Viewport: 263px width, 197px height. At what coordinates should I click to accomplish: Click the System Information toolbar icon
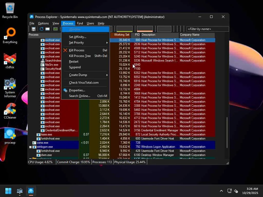click(x=55, y=29)
